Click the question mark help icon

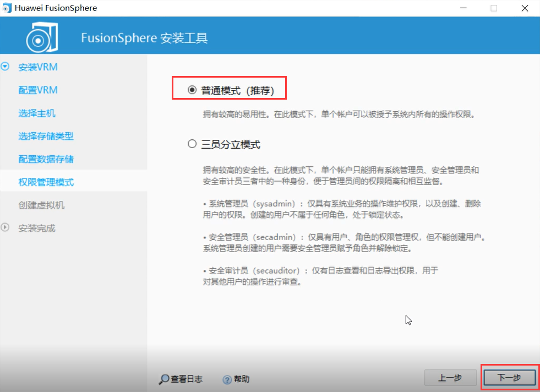(x=227, y=379)
